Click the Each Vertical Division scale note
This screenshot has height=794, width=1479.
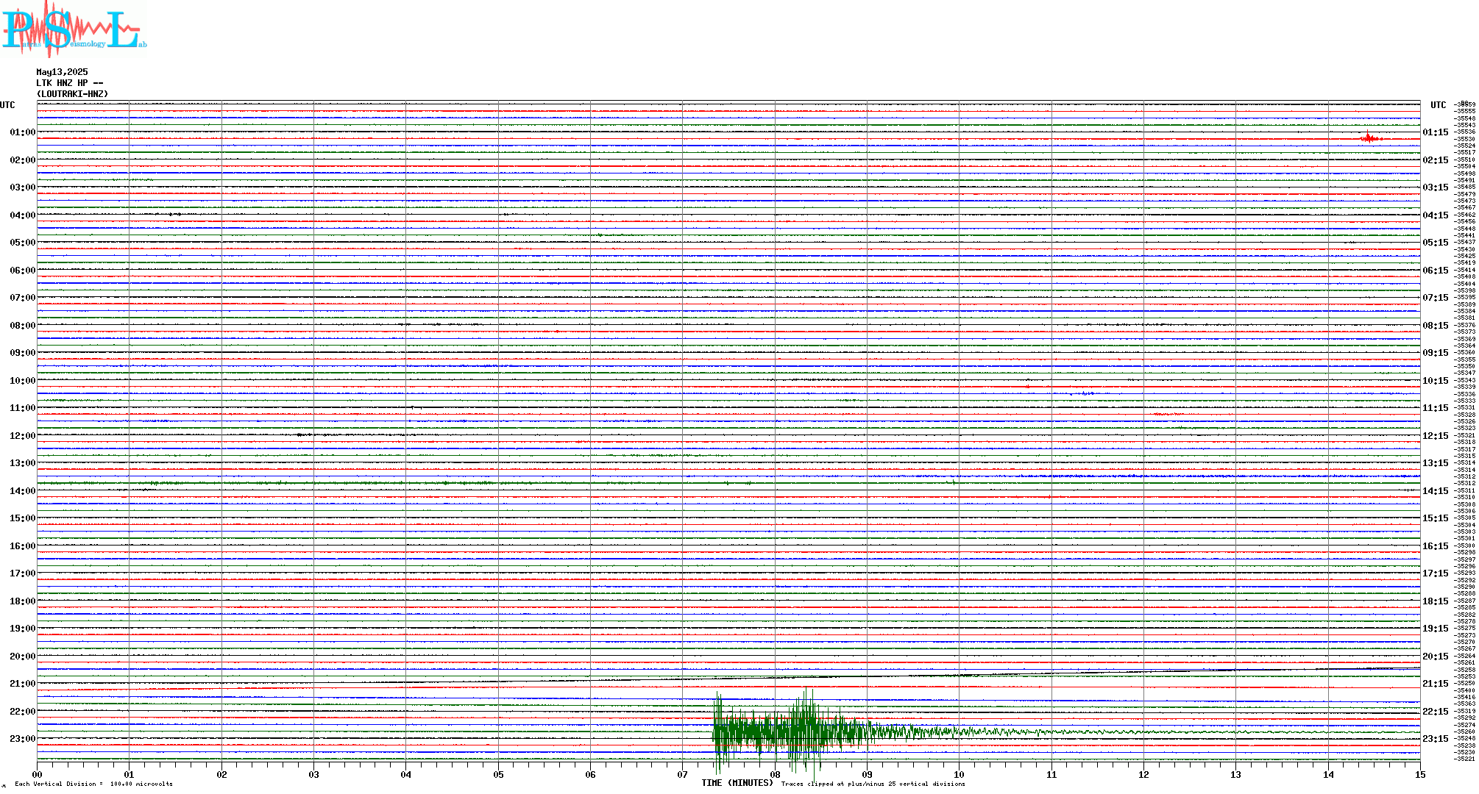click(x=93, y=784)
